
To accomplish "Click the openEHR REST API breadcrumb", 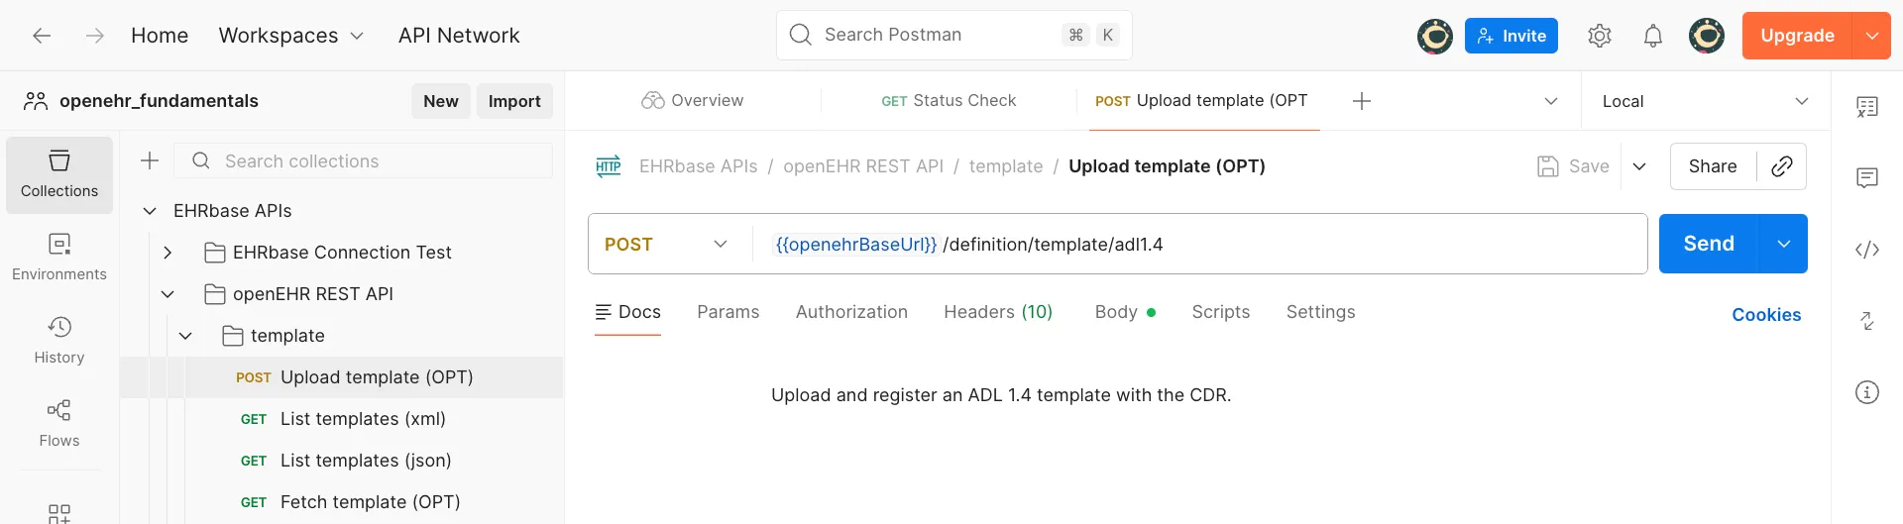I will tap(863, 166).
